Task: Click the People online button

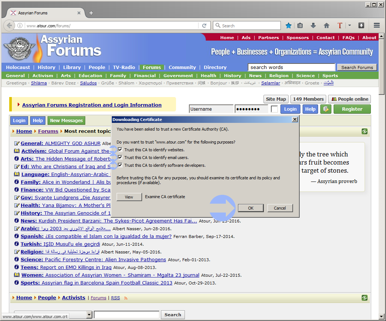Action: (349, 99)
